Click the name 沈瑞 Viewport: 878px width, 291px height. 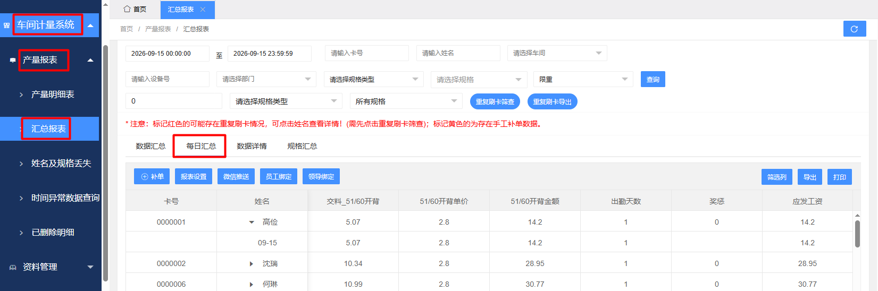[270, 263]
